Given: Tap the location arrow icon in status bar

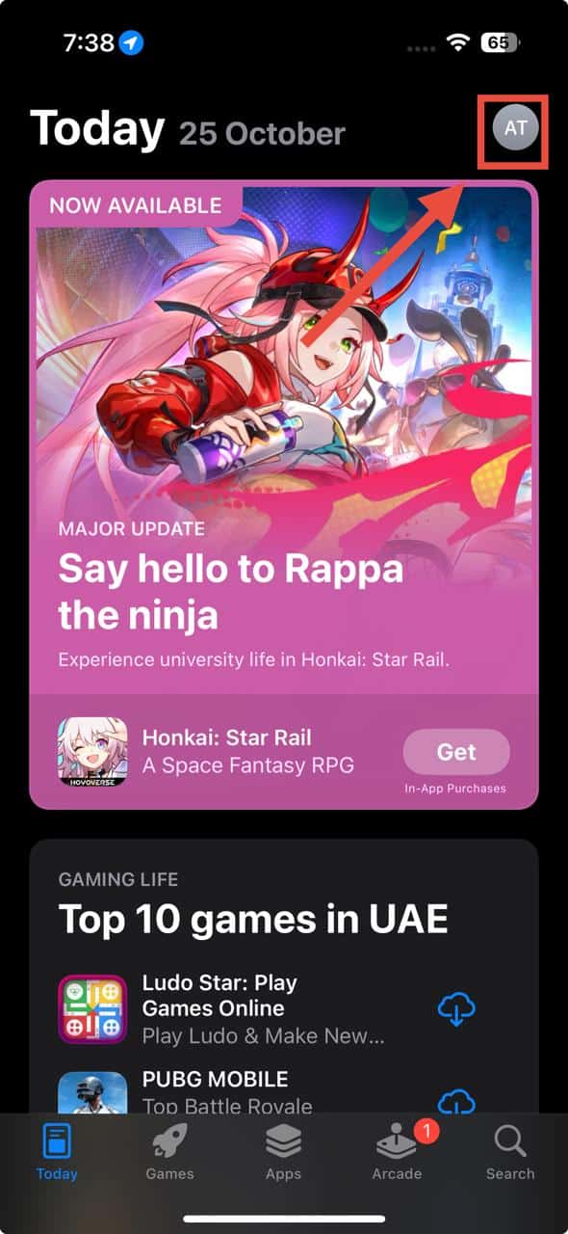Looking at the screenshot, I should tap(132, 42).
